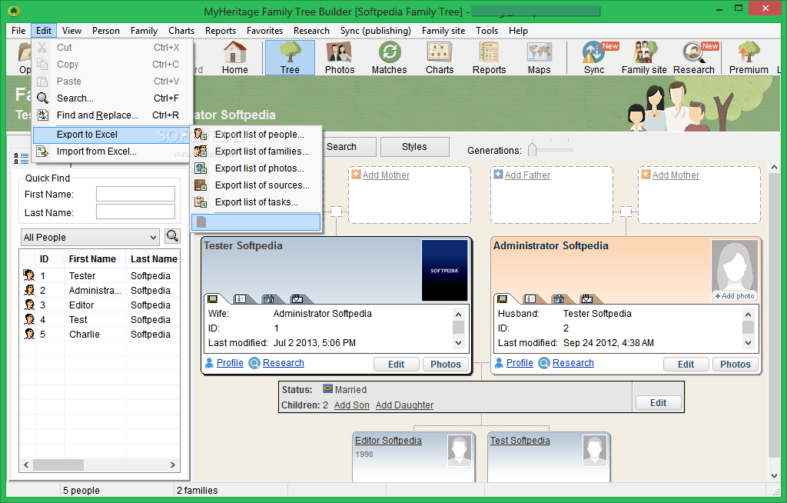Click the Styles button
This screenshot has width=787, height=503.
[414, 147]
